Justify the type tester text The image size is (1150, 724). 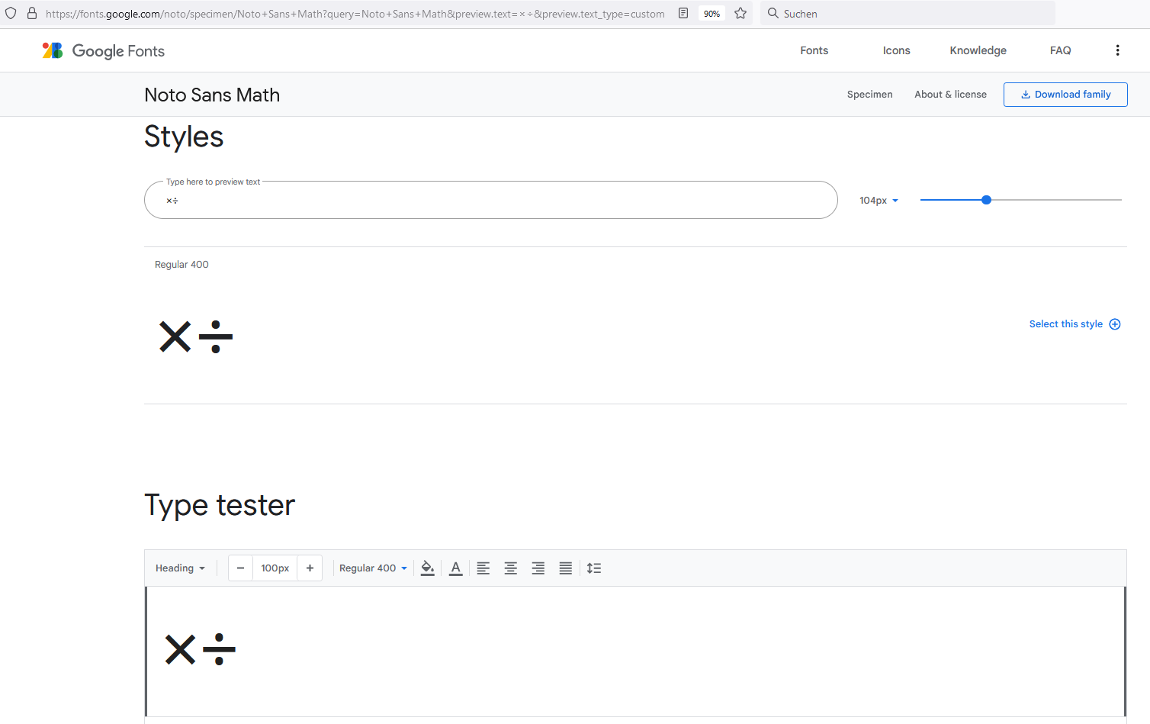point(565,568)
